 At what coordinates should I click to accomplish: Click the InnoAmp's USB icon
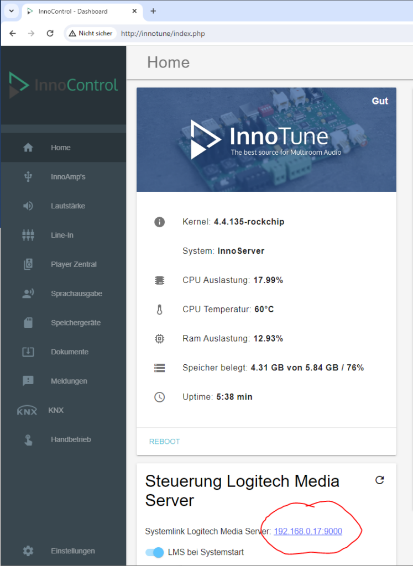[28, 176]
